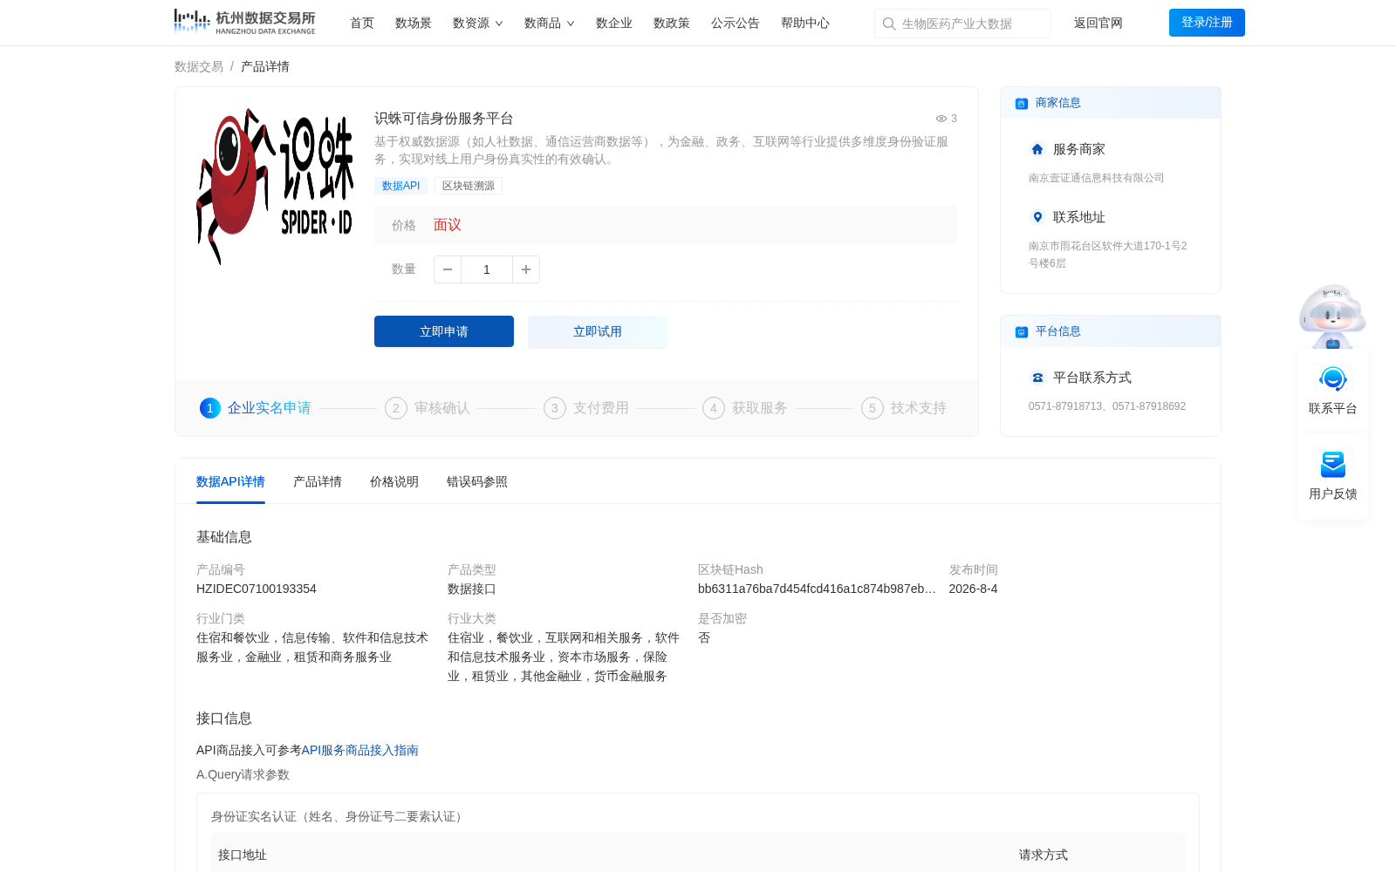Viewport: 1396px width, 872px height.
Task: Open 数政策 navigation item
Action: tap(672, 23)
